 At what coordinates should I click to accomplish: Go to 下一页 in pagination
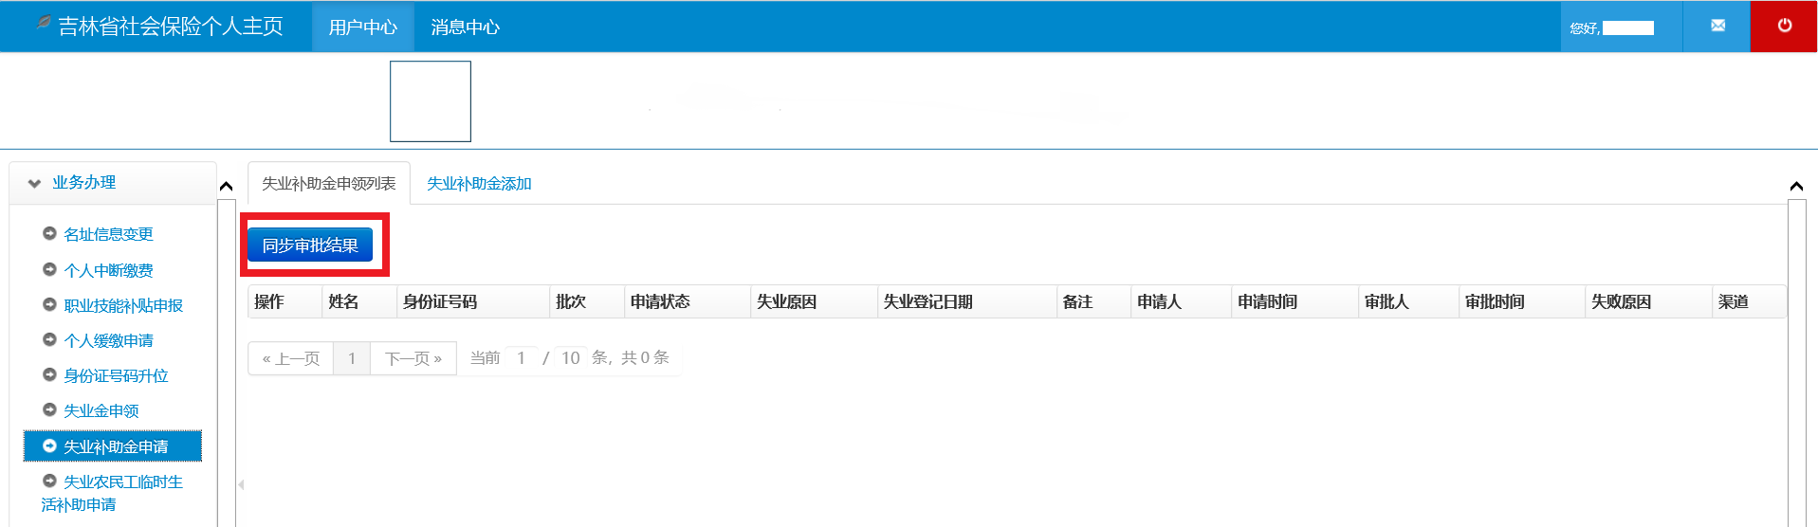coord(413,358)
